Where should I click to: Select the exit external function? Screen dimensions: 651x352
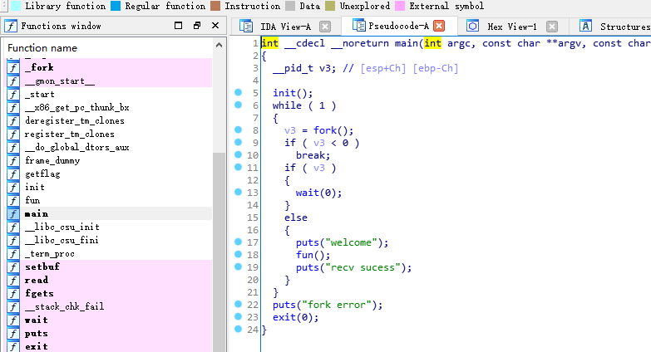tap(109, 346)
